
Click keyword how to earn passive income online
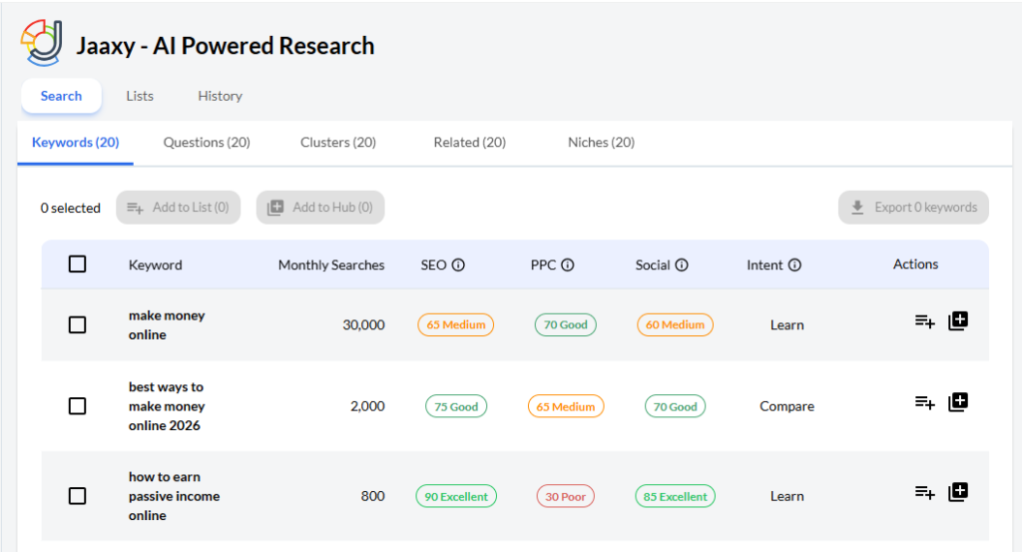click(174, 496)
